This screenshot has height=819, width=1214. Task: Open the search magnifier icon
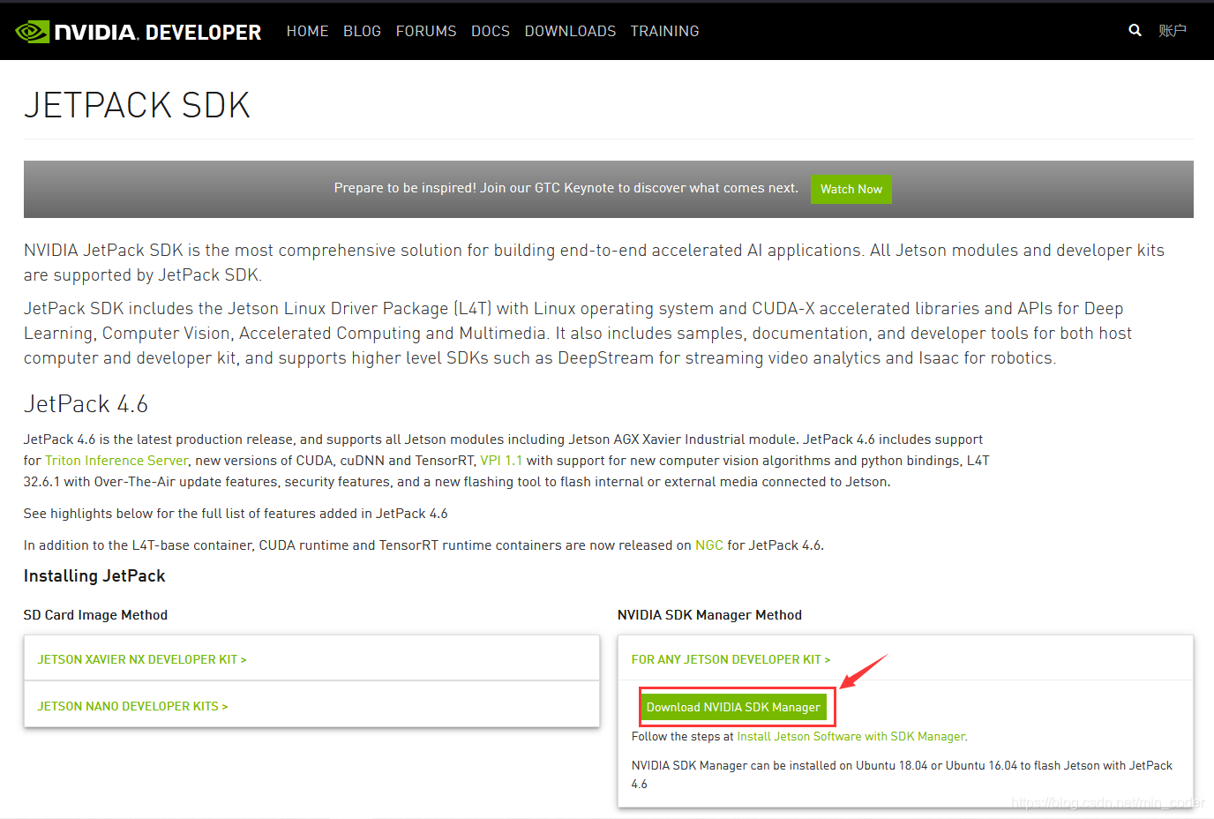click(1135, 30)
